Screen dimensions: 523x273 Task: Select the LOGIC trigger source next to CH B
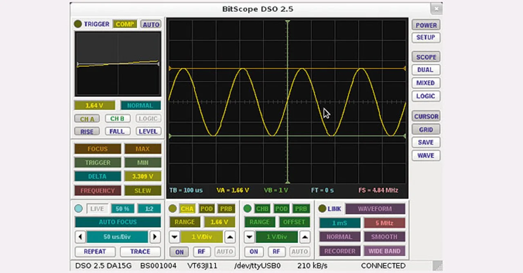pyautogui.click(x=148, y=119)
